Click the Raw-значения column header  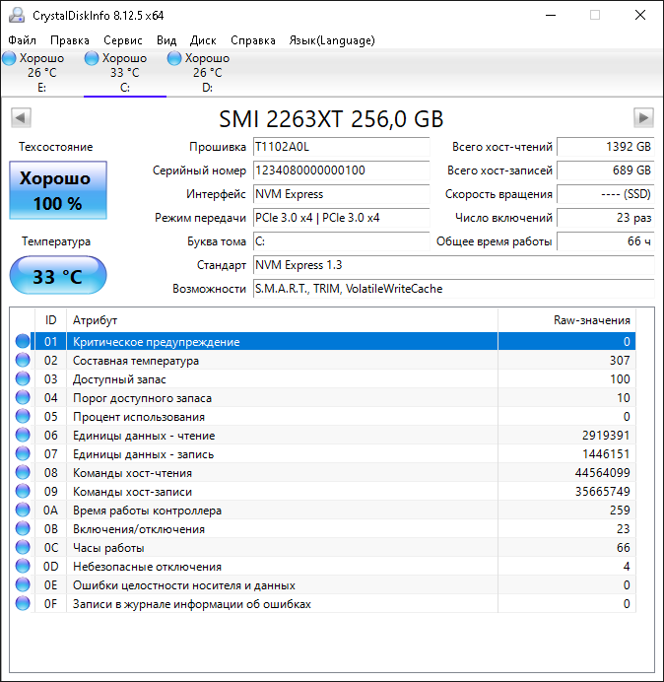[x=567, y=320]
